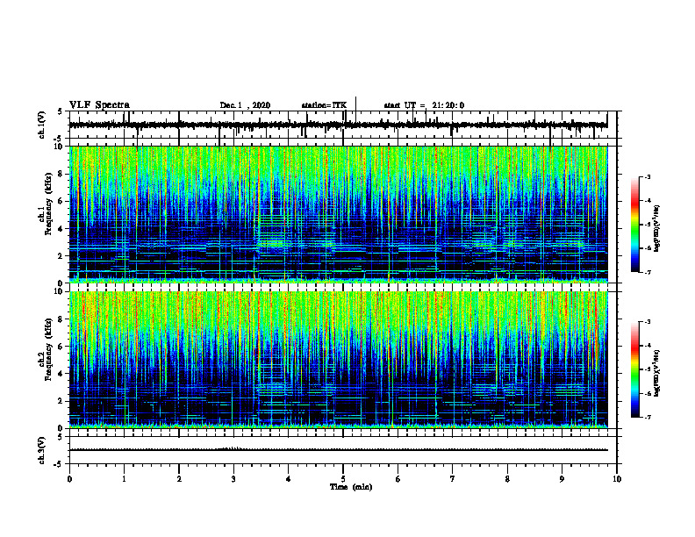Image resolution: width=695 pixels, height=537 pixels.
Task: Click the upper colorbar "log(PSD)" units label
Action: pyautogui.click(x=657, y=228)
